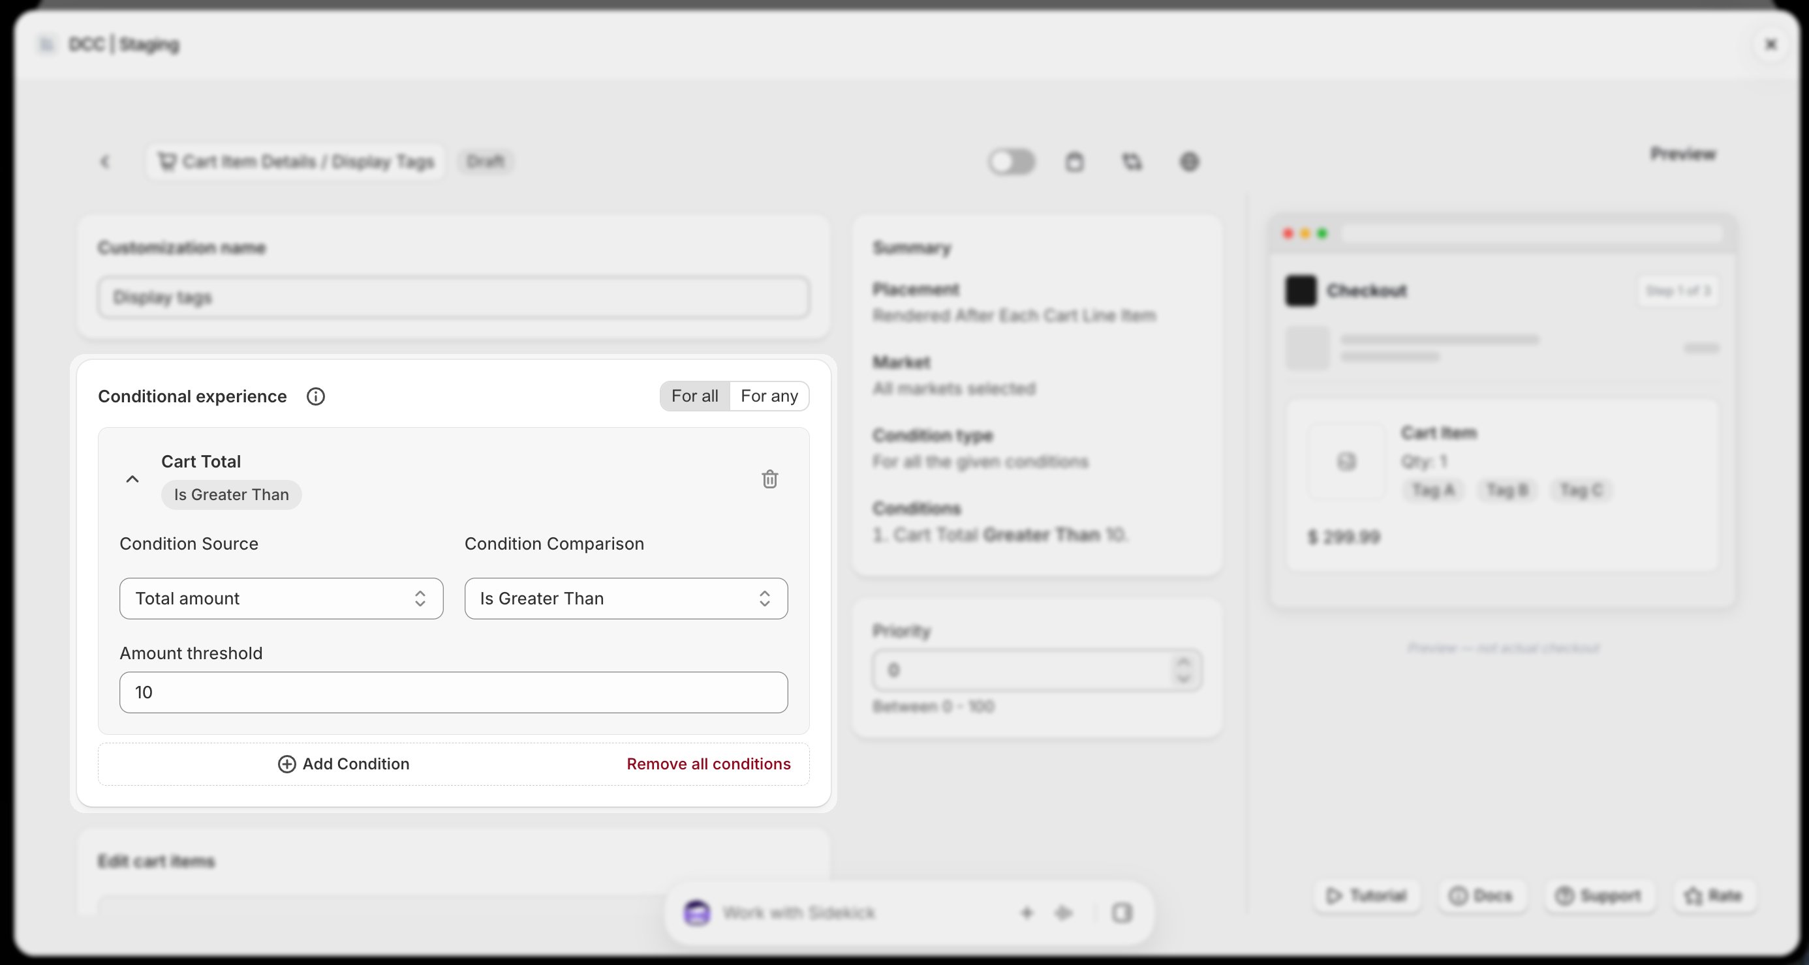Image resolution: width=1809 pixels, height=965 pixels.
Task: Click the Is Greater Than badge
Action: [x=231, y=495]
